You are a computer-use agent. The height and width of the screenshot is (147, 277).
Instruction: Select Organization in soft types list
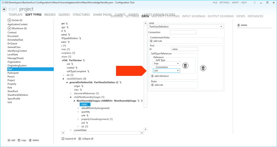(14, 62)
